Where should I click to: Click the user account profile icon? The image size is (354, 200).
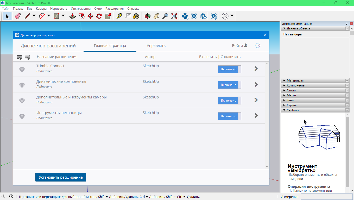[x=225, y=16]
